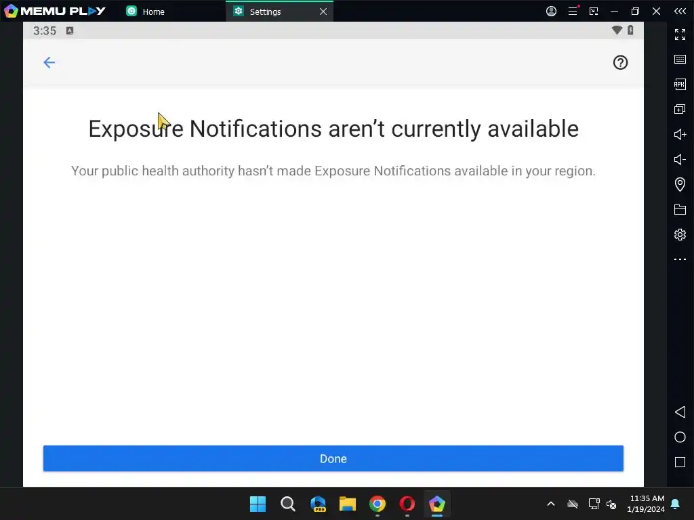This screenshot has width=694, height=520.
Task: Open the shared folder icon
Action: point(680,209)
